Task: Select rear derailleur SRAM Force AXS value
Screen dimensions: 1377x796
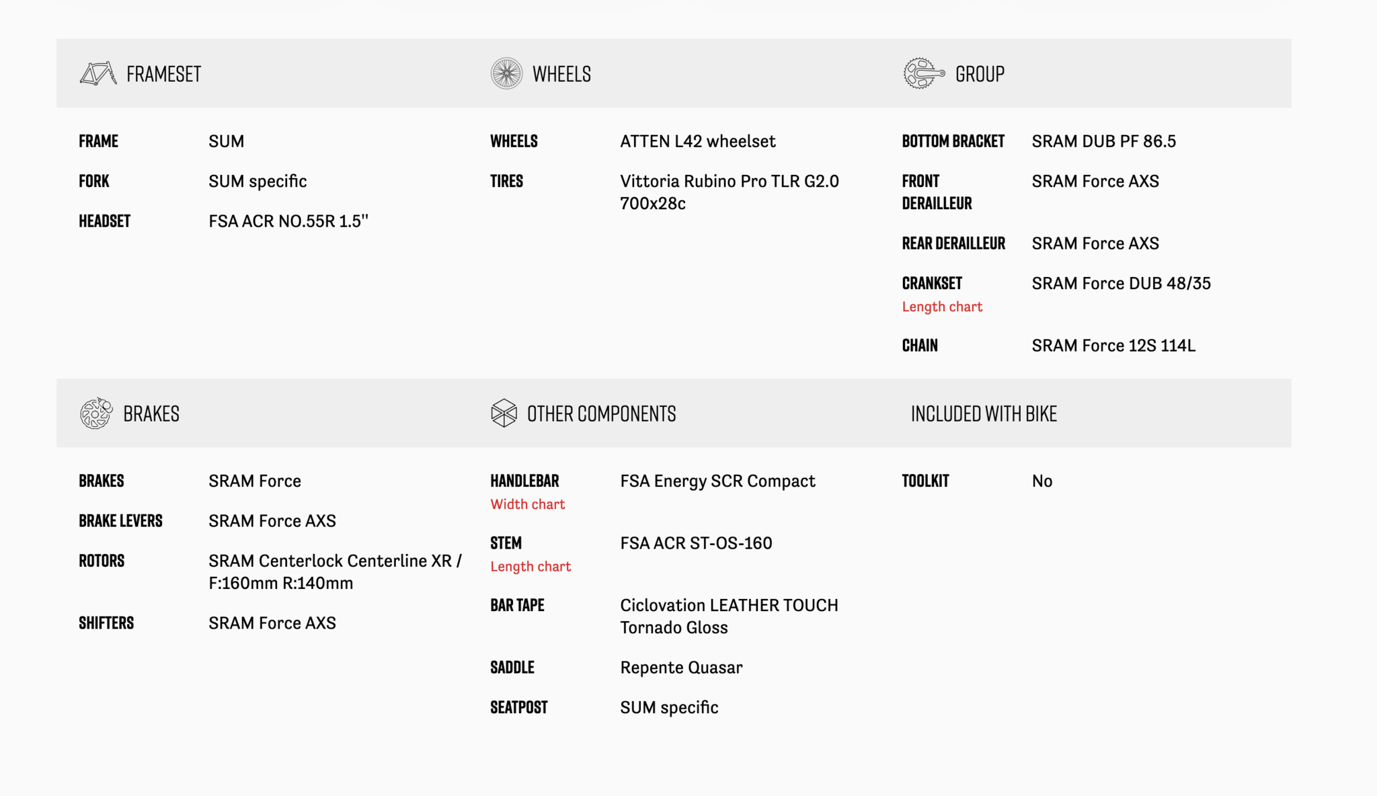Action: 1095,243
